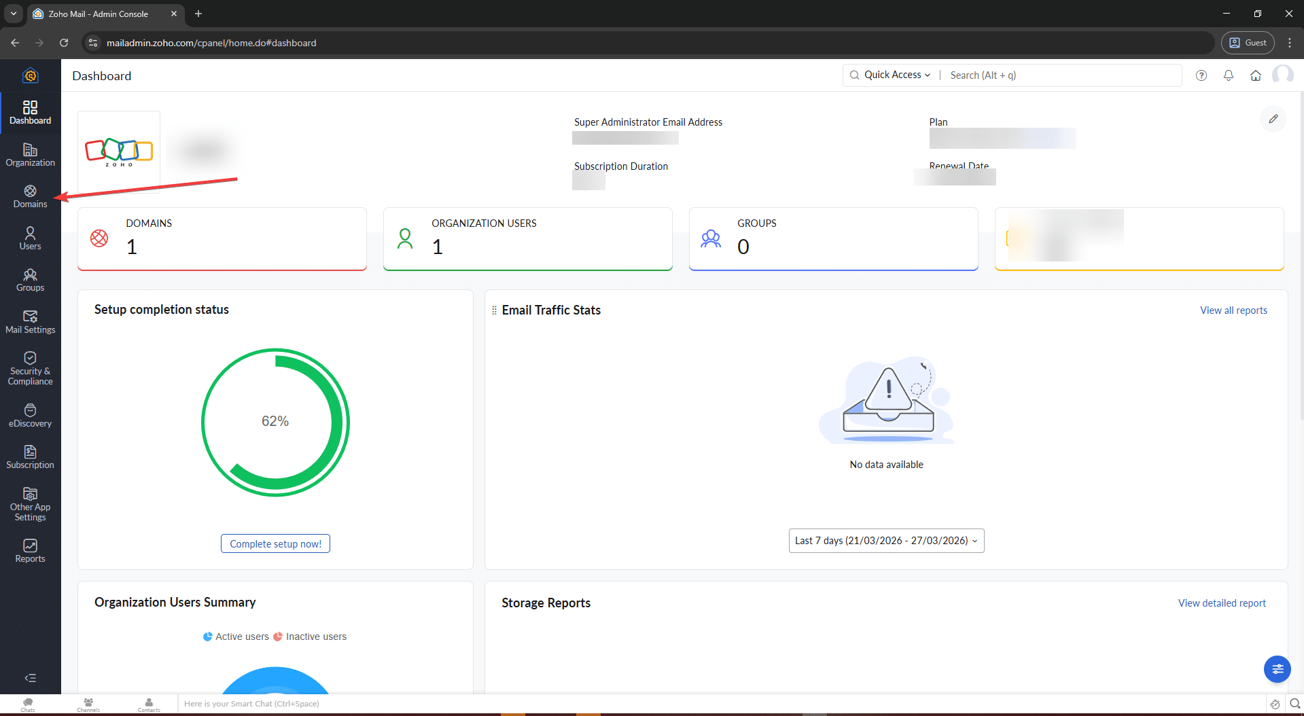
Task: Click the Complete setup now! button
Action: point(275,543)
